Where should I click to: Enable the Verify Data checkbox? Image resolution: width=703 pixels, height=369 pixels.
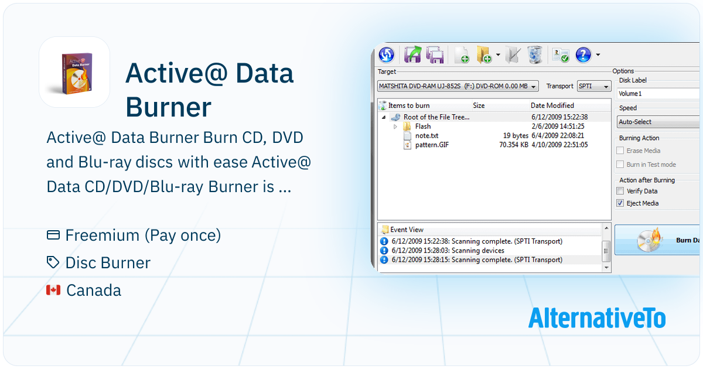pyautogui.click(x=620, y=191)
